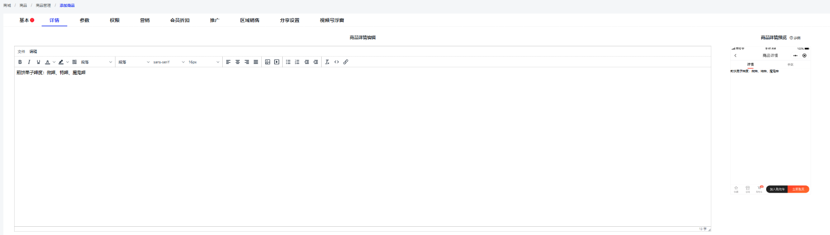
Task: Open the 营销 tab
Action: [145, 20]
